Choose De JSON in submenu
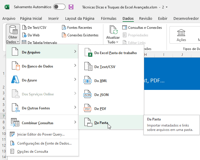The image size is (200, 160). (x=111, y=95)
